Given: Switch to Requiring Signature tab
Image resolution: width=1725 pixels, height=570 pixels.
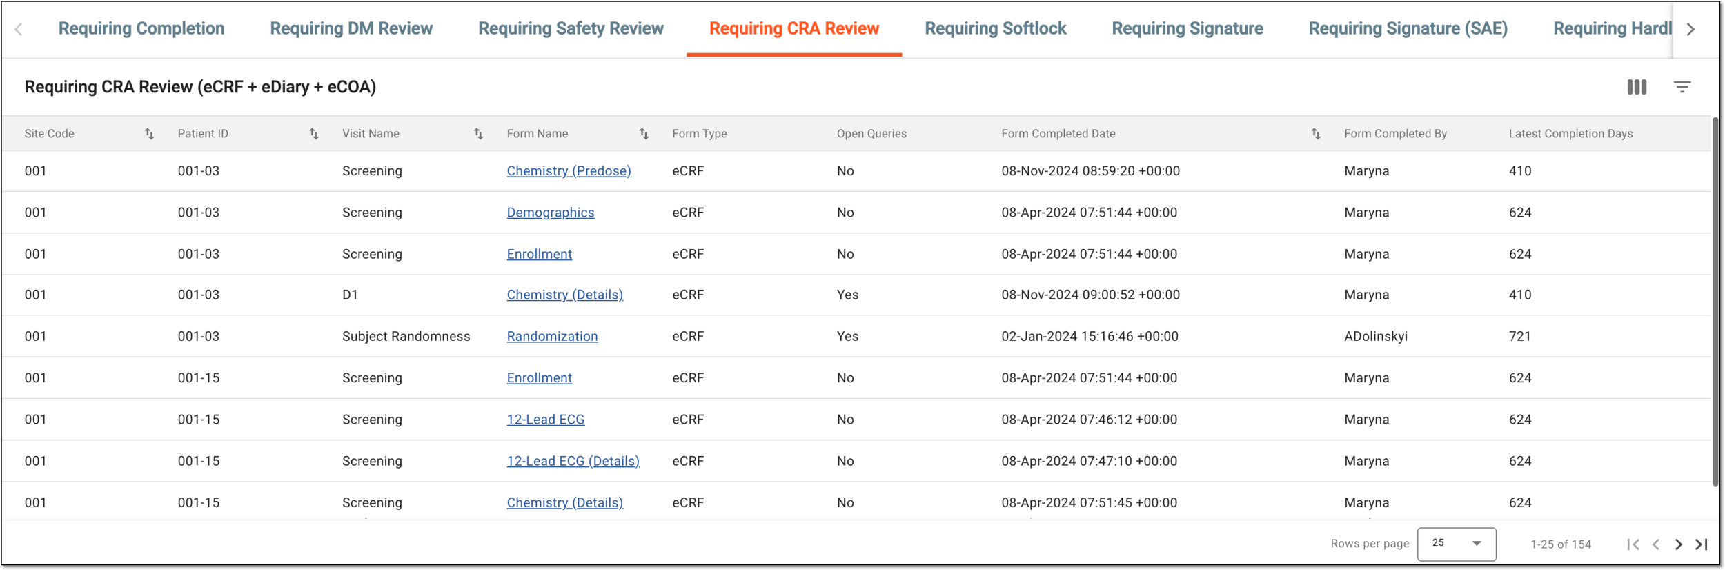Looking at the screenshot, I should click(1187, 28).
